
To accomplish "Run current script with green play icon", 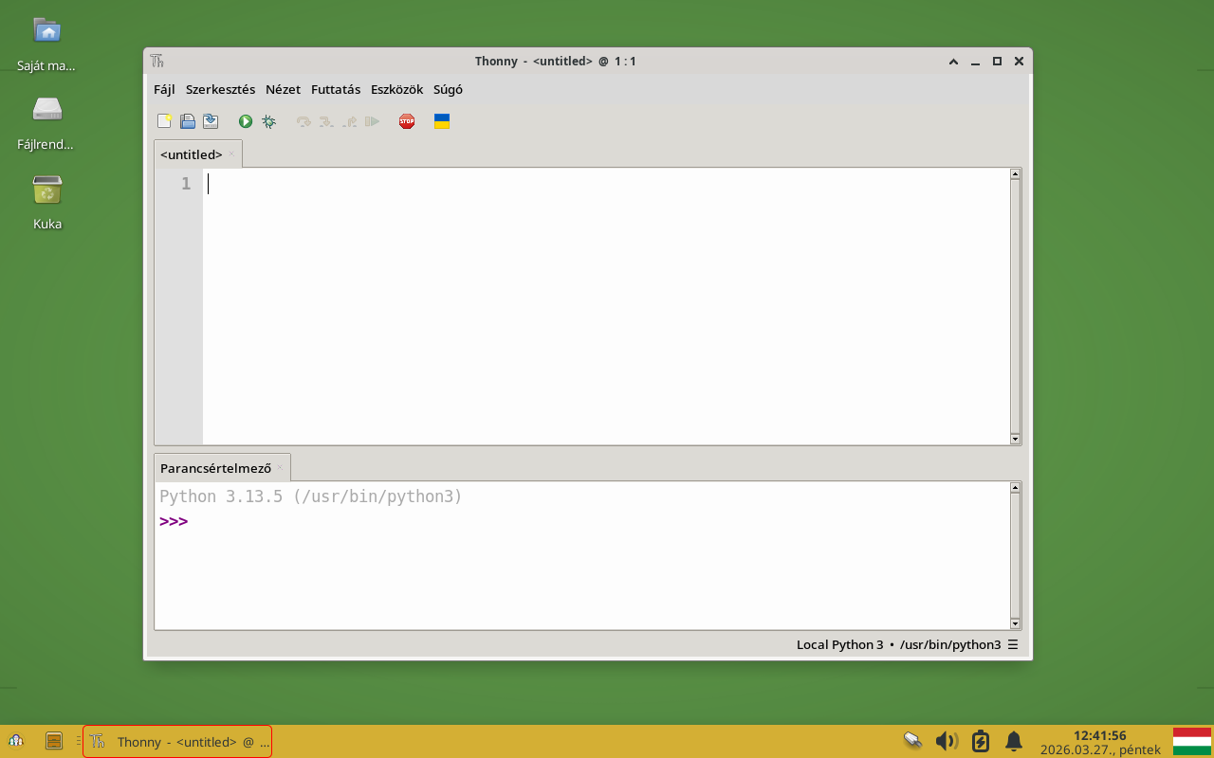I will [246, 121].
